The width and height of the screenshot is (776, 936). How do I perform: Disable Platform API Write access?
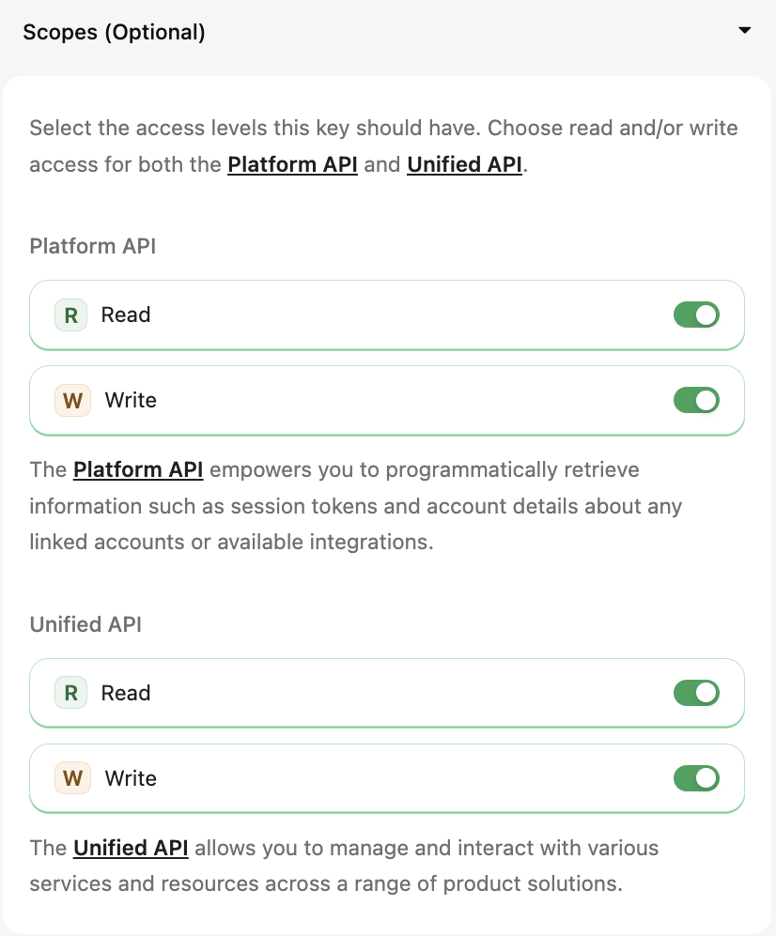[696, 400]
